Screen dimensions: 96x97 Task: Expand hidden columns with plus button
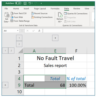[x=55, y=38]
